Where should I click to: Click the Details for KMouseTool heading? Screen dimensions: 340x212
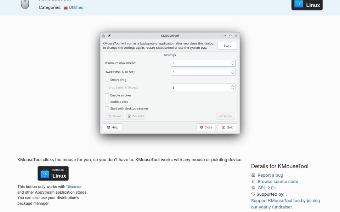pyautogui.click(x=279, y=166)
